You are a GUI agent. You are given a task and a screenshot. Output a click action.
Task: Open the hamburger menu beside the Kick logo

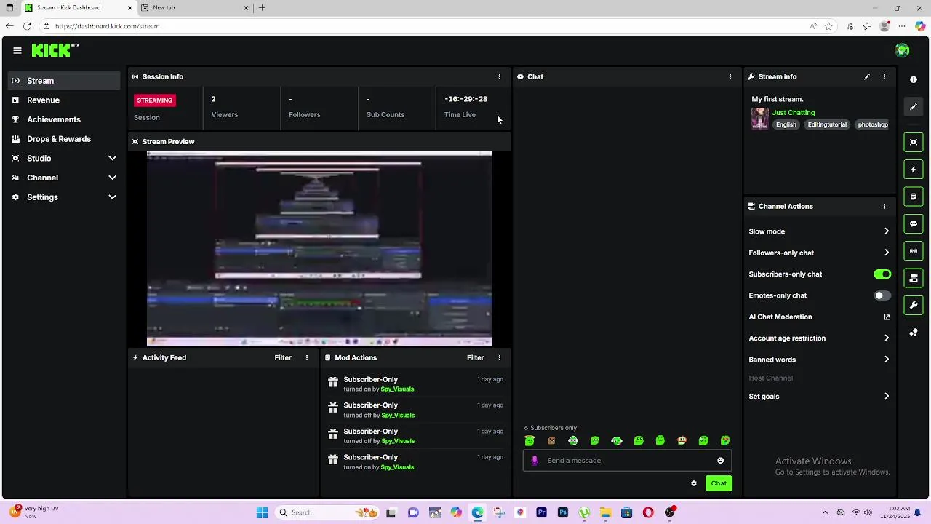(17, 50)
